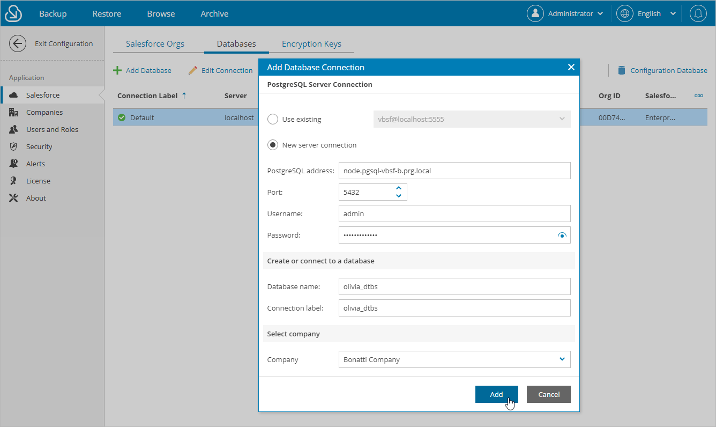The width and height of the screenshot is (716, 427).
Task: Click the Edit Connection pencil icon
Action: tap(192, 70)
